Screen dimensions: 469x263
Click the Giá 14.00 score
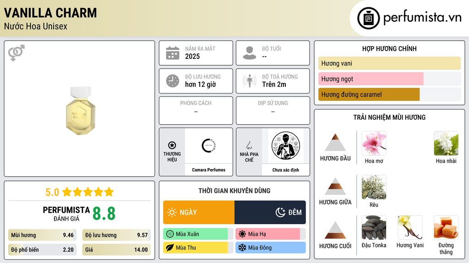click(x=116, y=250)
